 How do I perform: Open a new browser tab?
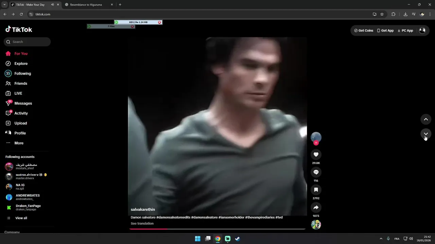(x=120, y=5)
